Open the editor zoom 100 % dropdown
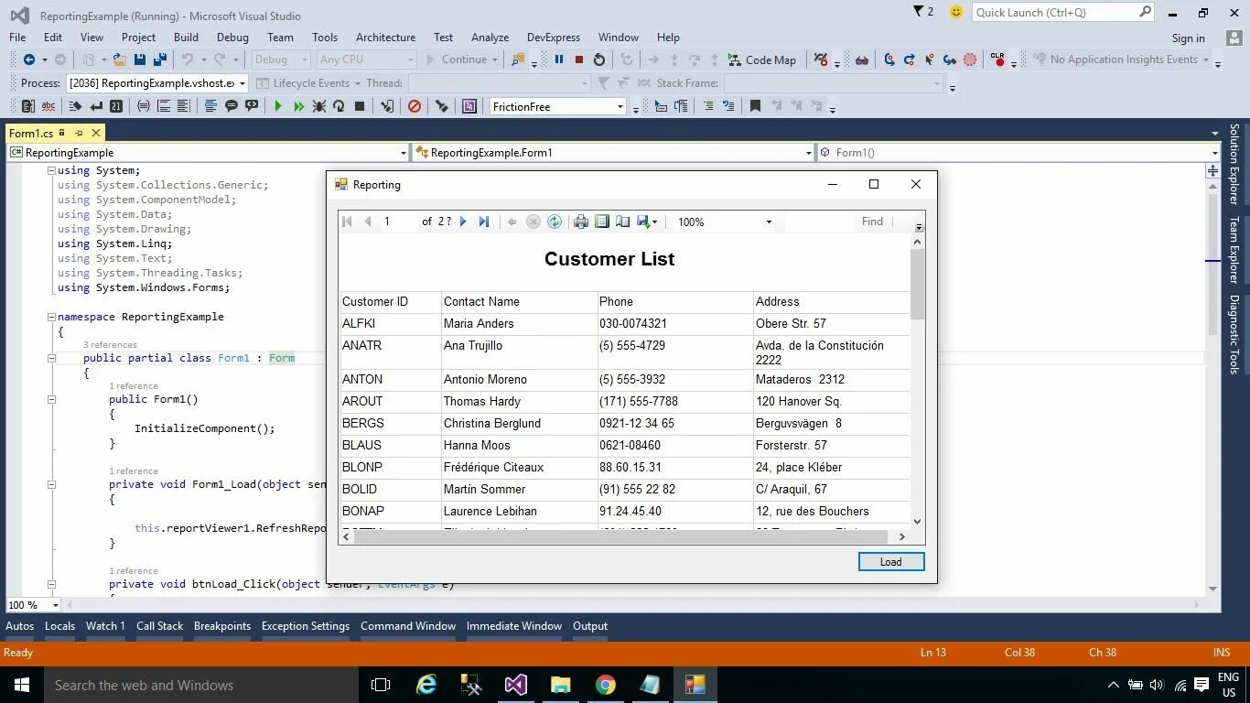Image resolution: width=1250 pixels, height=703 pixels. point(56,605)
